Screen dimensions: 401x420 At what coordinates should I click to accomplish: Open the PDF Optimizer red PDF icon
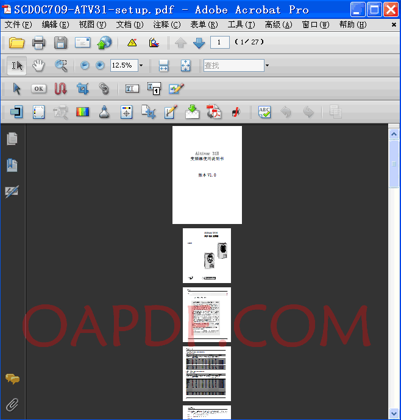pos(214,112)
